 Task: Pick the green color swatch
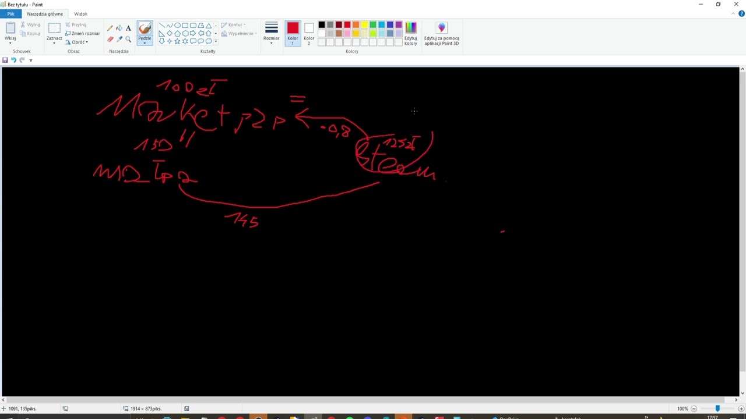(x=373, y=24)
